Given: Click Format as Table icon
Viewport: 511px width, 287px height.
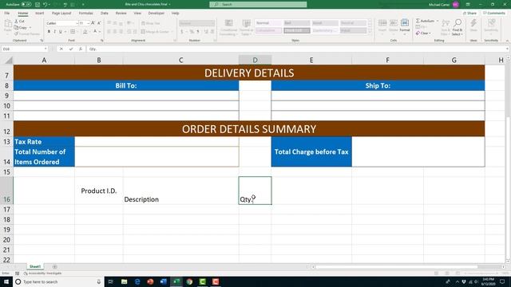Looking at the screenshot, I should pyautogui.click(x=246, y=23).
